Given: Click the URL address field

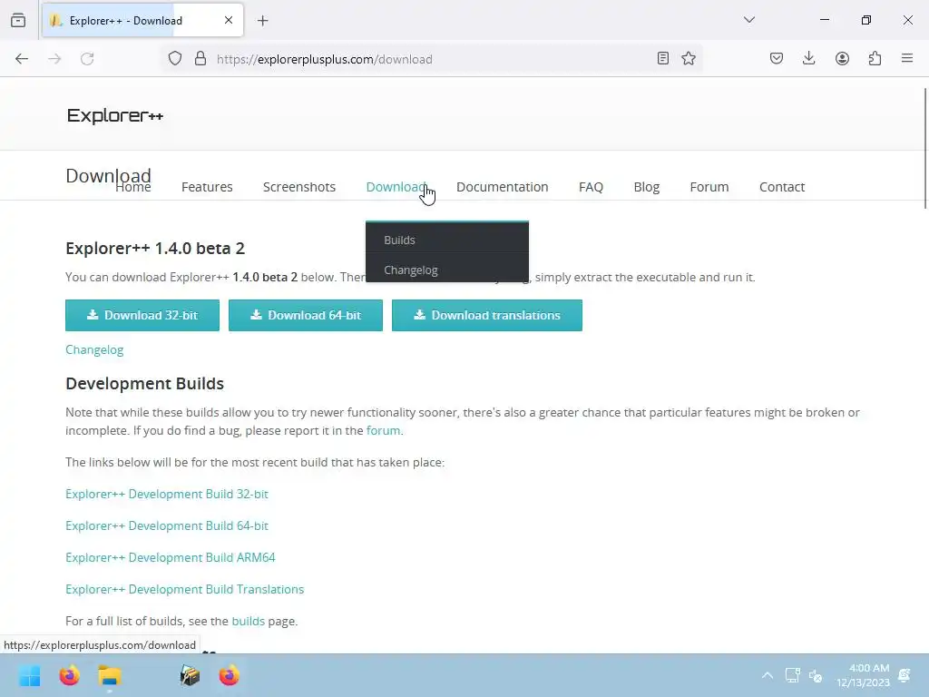Looking at the screenshot, I should [433, 59].
